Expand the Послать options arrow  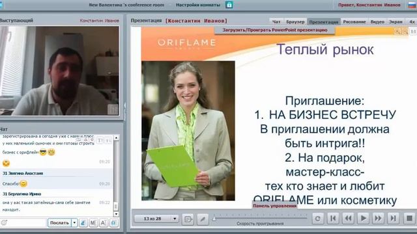(75, 223)
